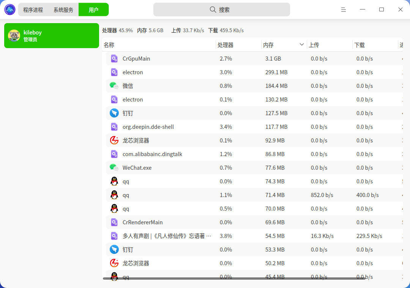
Task: Click the 3.4% processor value
Action: tap(225, 127)
